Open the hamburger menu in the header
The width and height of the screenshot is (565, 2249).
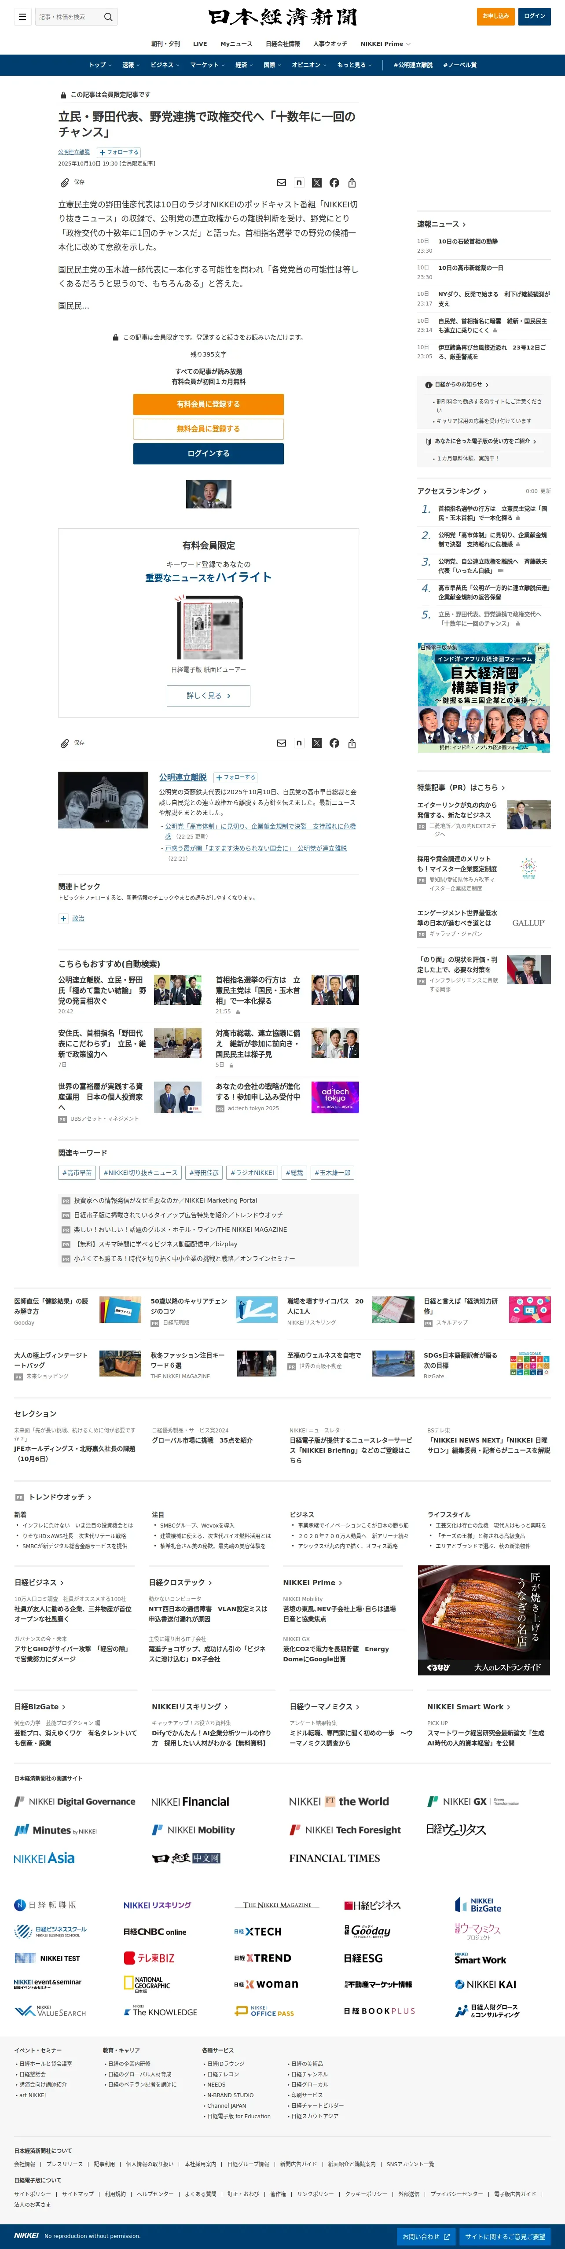pyautogui.click(x=22, y=17)
